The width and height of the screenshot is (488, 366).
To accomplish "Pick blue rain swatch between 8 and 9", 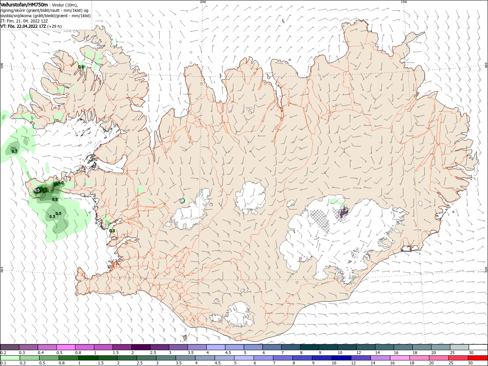I will (x=302, y=358).
